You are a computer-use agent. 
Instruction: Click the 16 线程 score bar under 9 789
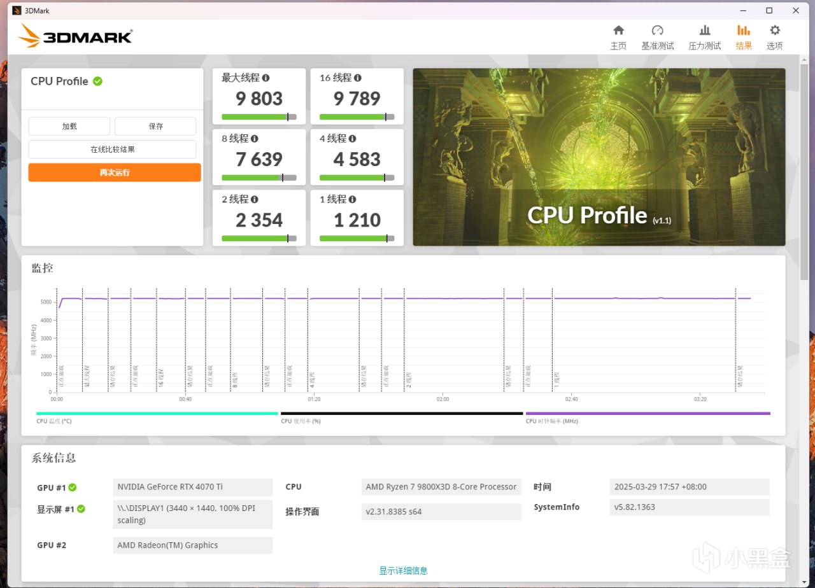[x=357, y=117]
